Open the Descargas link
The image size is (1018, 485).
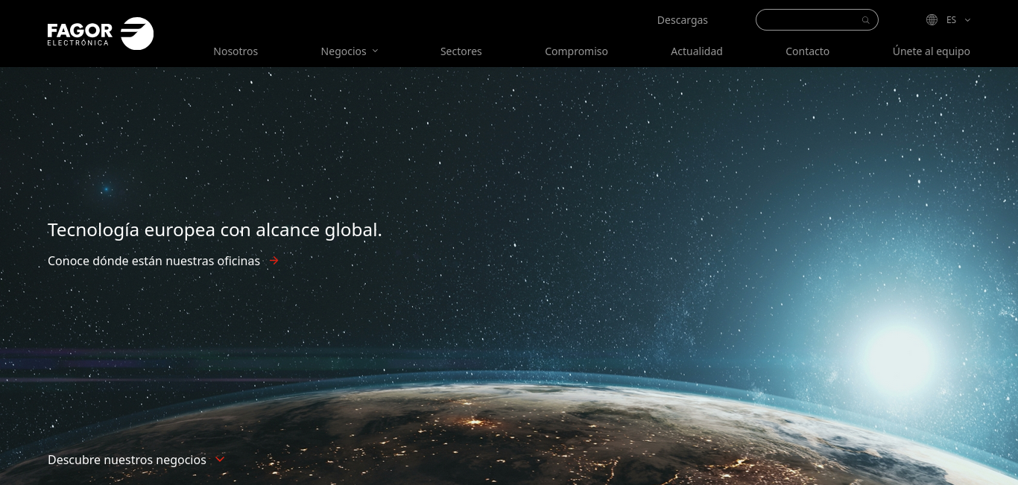point(683,20)
